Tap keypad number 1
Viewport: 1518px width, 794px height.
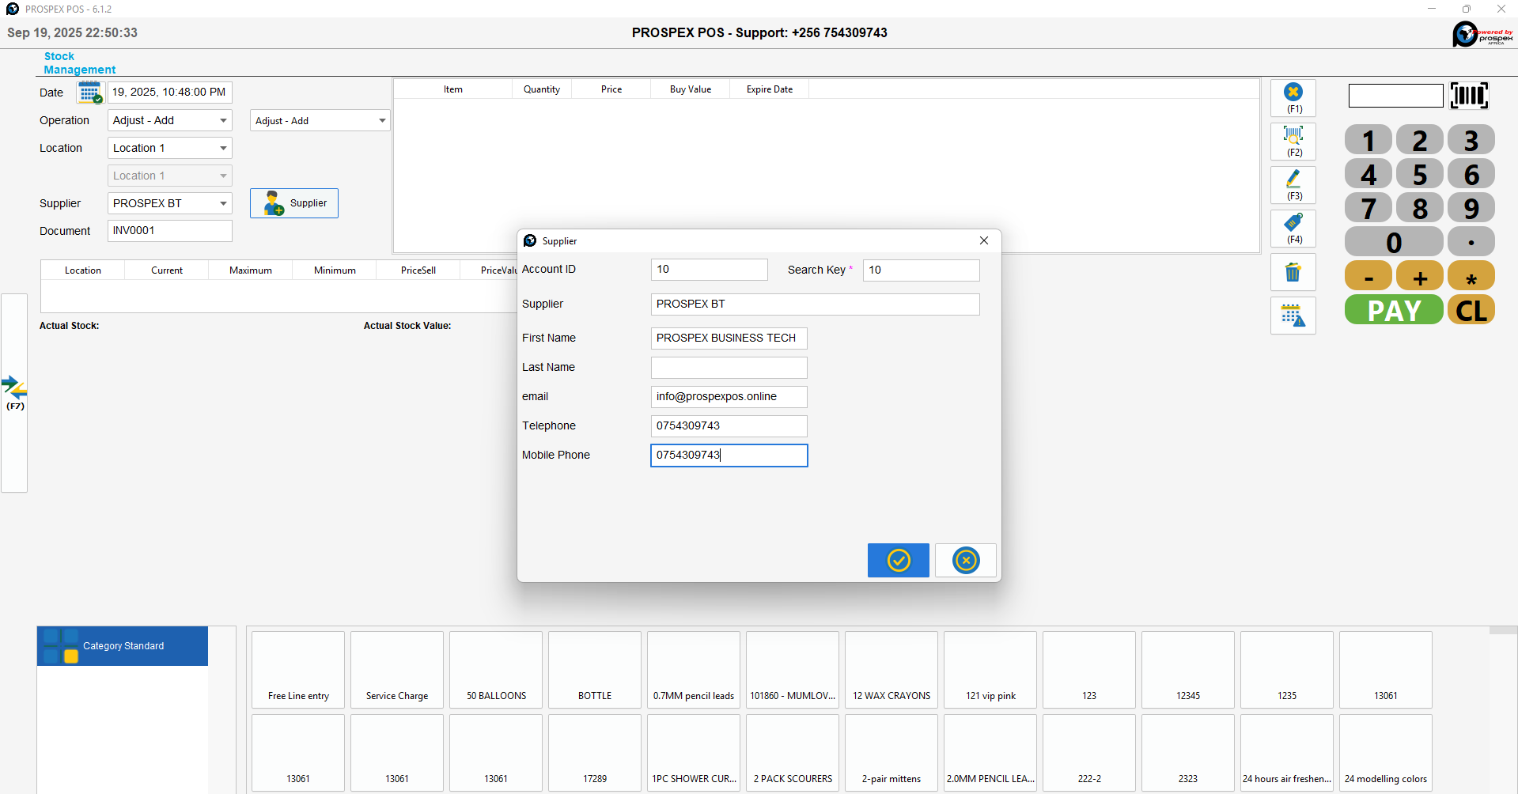1368,140
